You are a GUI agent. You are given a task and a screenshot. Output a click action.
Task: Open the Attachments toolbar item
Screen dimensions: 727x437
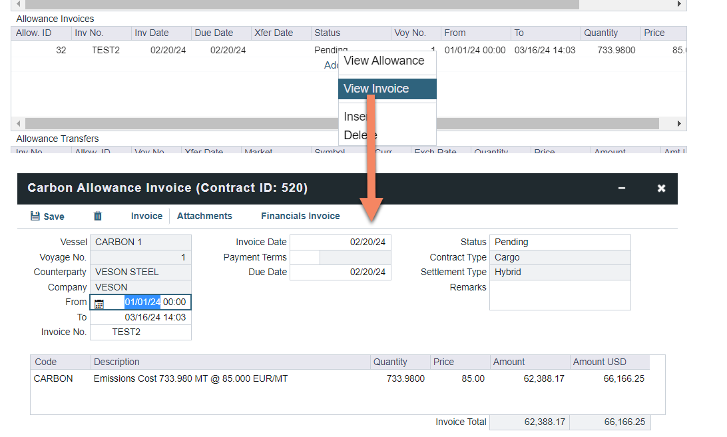pos(204,216)
